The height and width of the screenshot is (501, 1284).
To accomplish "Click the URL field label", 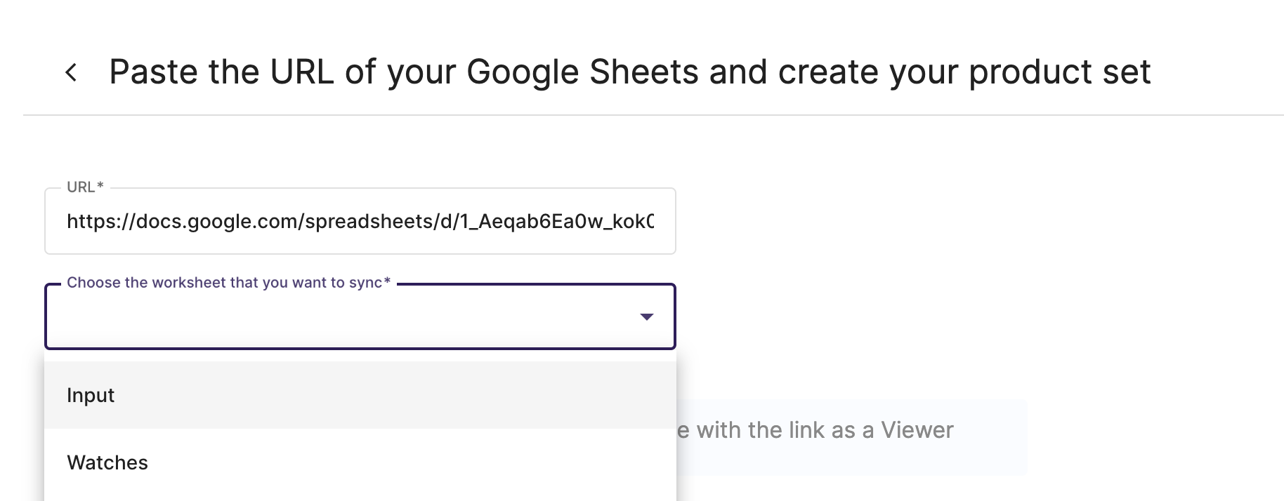I will coord(85,187).
